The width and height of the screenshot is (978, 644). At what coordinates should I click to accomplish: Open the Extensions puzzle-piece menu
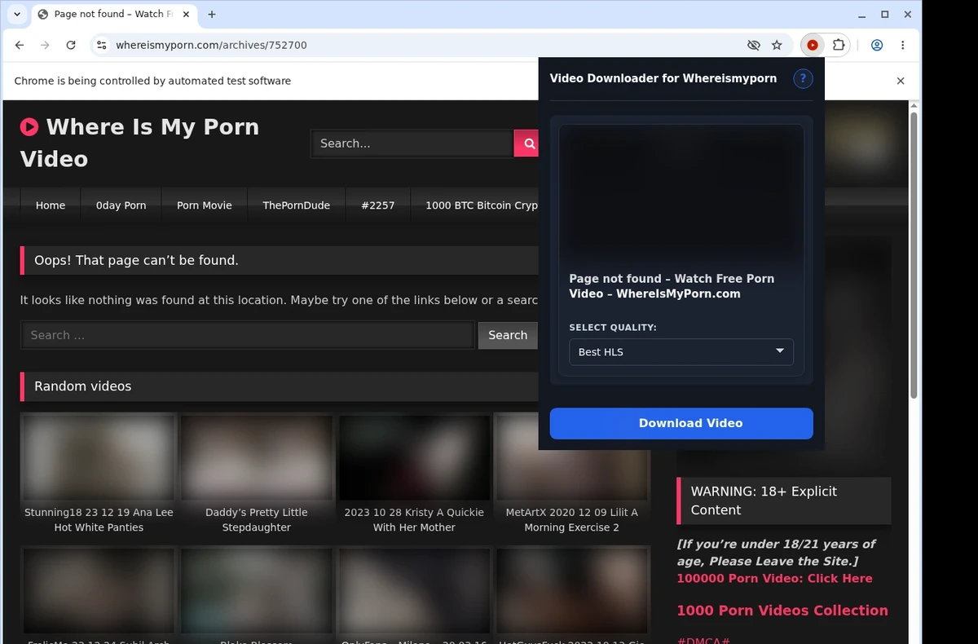838,46
